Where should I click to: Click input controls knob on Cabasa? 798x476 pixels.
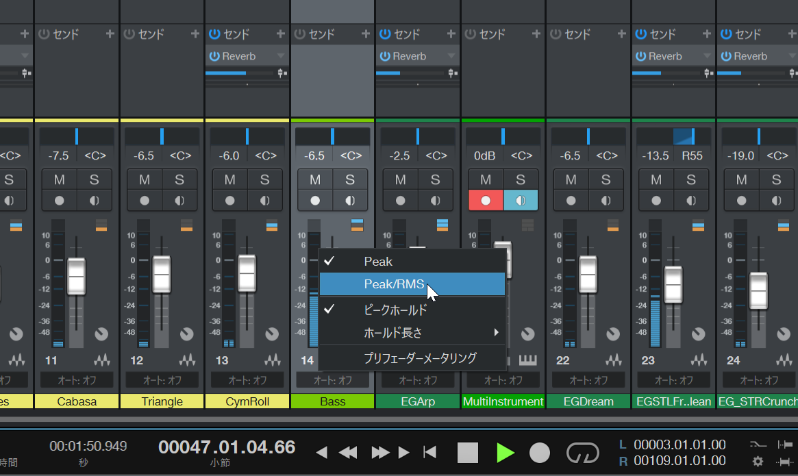101,334
